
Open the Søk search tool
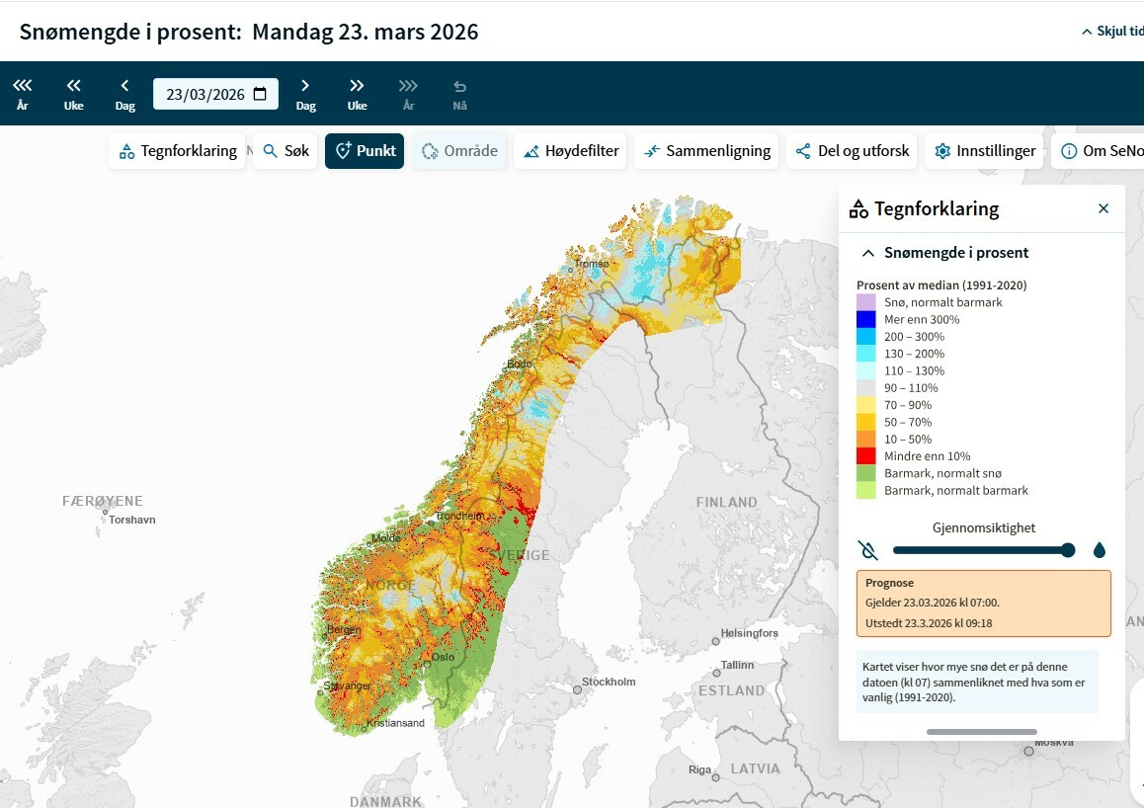[286, 151]
